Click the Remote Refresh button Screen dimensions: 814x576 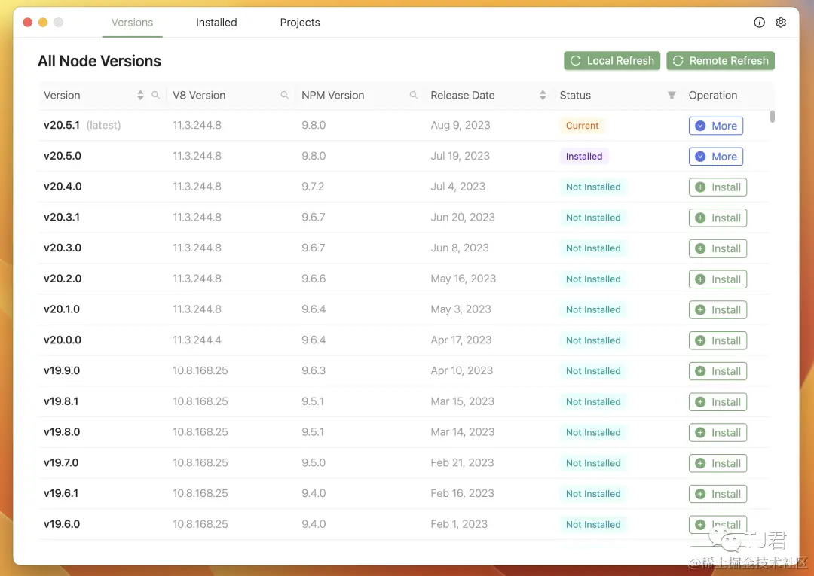coord(721,61)
